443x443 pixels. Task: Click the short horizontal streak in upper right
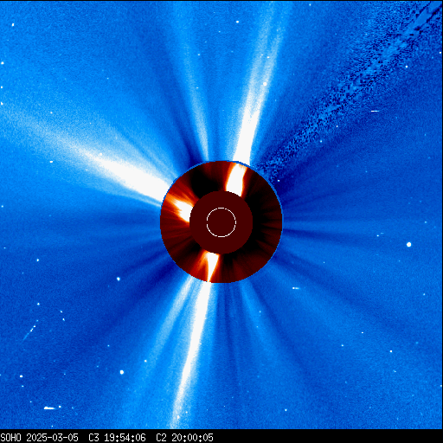point(375,111)
